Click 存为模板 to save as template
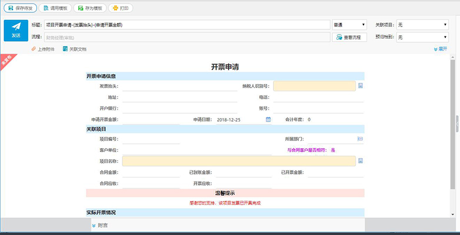The width and height of the screenshot is (460, 235). 90,8
